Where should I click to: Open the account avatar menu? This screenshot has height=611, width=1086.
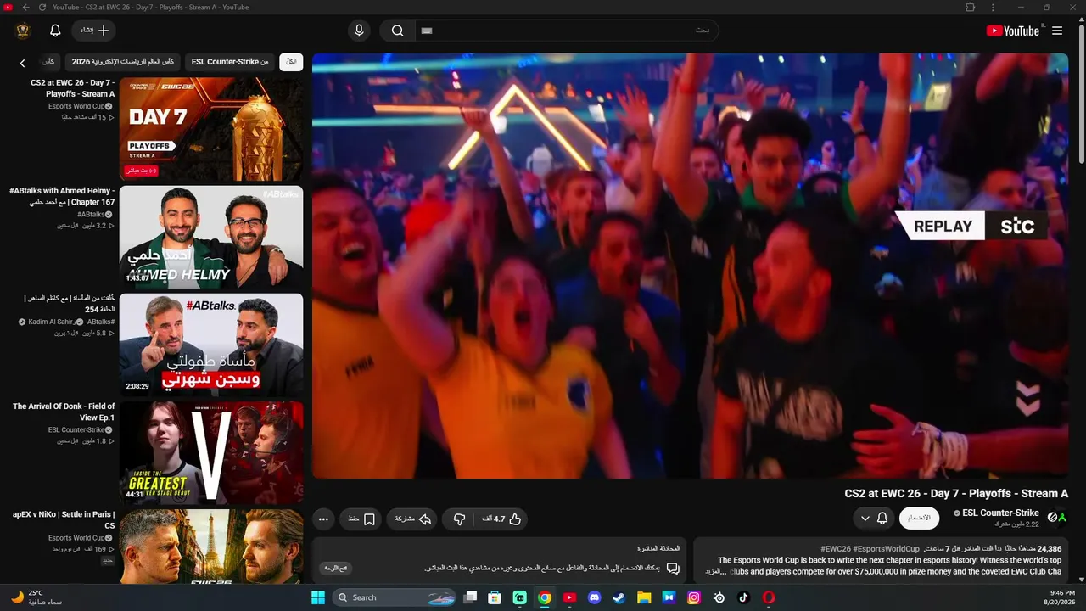pyautogui.click(x=23, y=31)
